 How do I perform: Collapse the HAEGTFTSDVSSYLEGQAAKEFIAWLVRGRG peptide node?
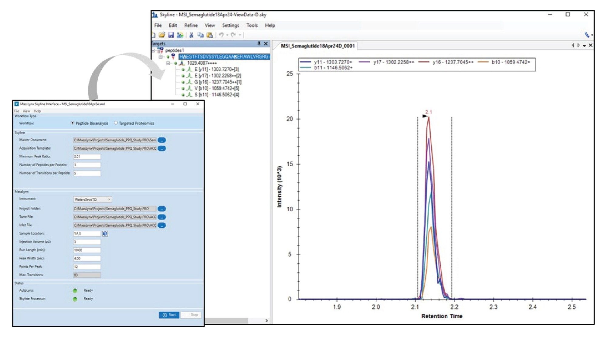[x=161, y=57]
